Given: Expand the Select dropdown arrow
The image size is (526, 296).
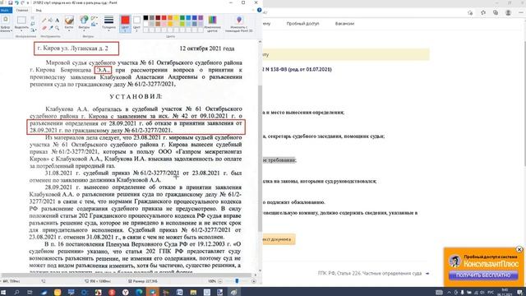Looking at the screenshot, I should pyautogui.click(x=21, y=30).
